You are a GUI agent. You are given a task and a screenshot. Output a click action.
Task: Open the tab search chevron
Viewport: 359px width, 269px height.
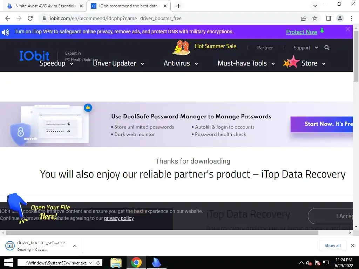(x=315, y=6)
